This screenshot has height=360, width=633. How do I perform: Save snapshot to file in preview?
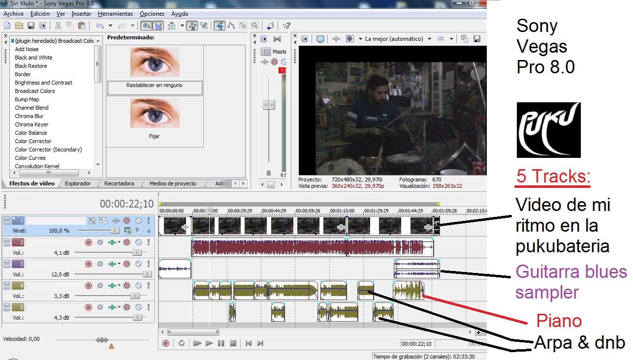(x=476, y=39)
